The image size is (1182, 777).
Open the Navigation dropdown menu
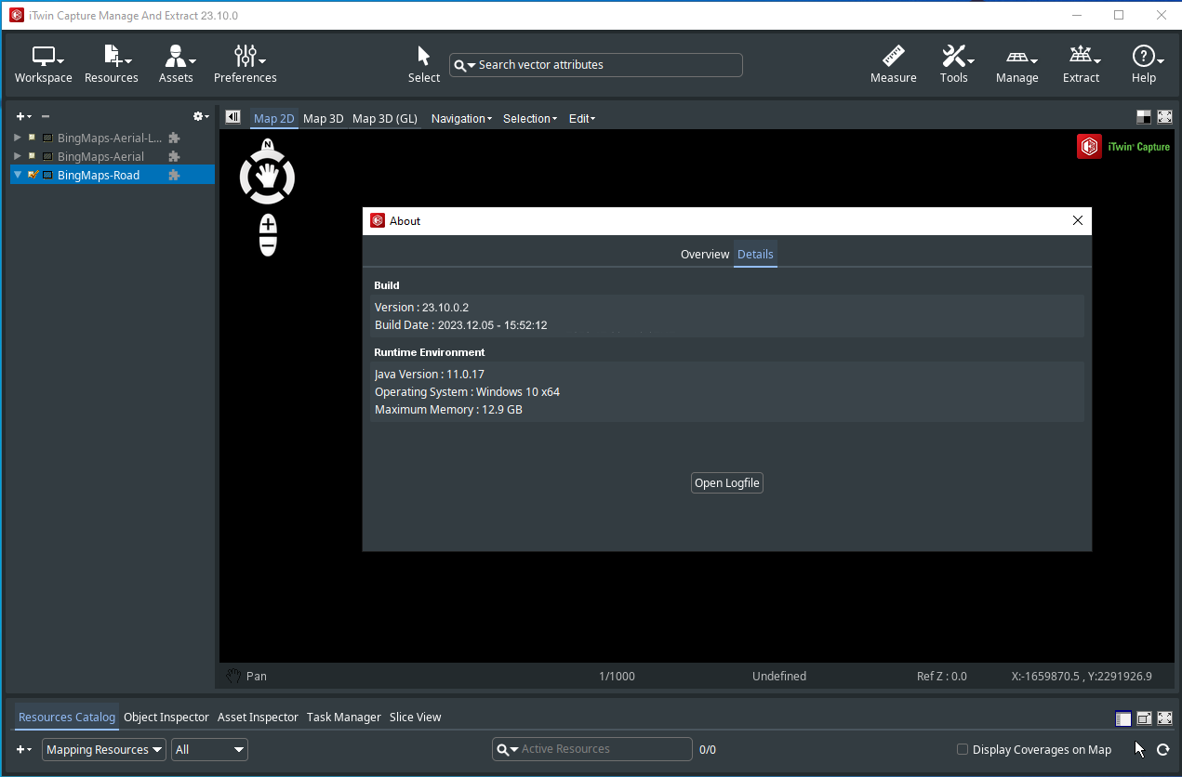tap(461, 118)
